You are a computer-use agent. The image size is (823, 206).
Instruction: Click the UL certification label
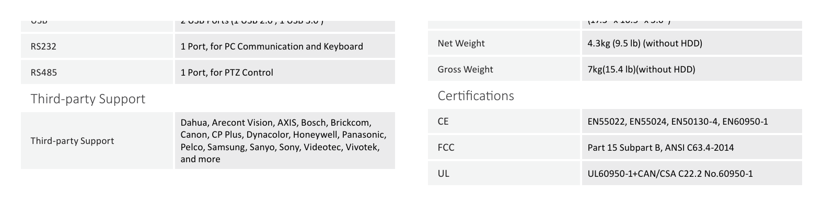pyautogui.click(x=444, y=174)
